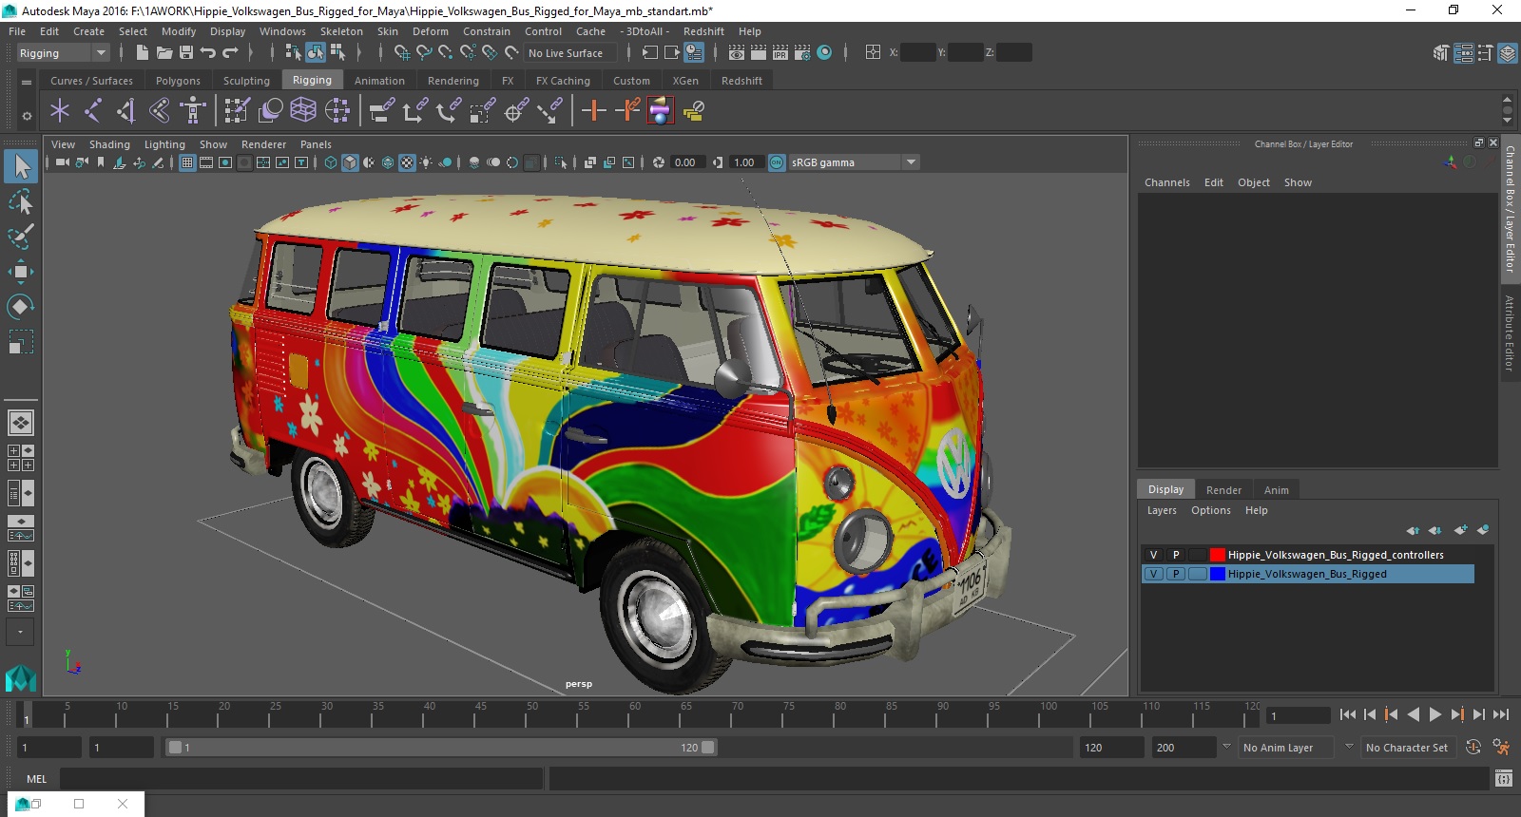The width and height of the screenshot is (1521, 817).
Task: Toggle playback P of Hippie_Volkswagen_Bus_Rigged layer
Action: coord(1176,574)
